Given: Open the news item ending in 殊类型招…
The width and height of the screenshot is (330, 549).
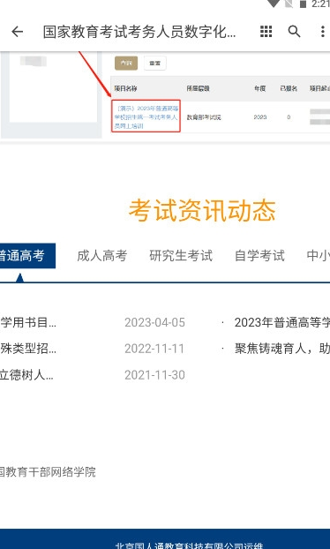Looking at the screenshot, I should (x=28, y=349).
